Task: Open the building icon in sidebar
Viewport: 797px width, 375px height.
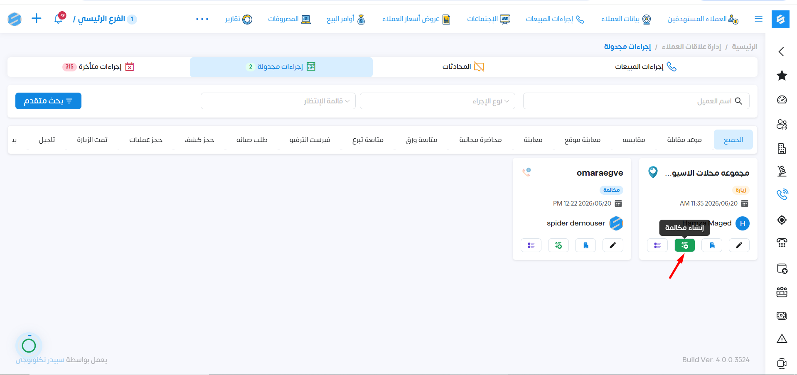Action: click(782, 148)
